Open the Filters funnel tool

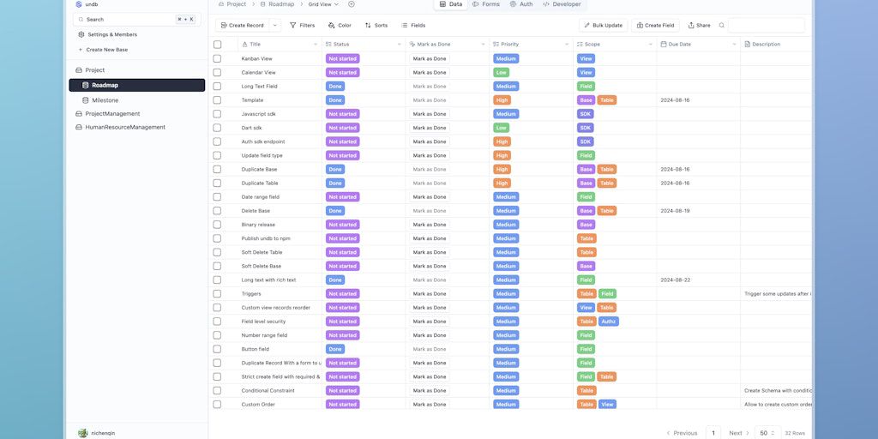coord(302,26)
